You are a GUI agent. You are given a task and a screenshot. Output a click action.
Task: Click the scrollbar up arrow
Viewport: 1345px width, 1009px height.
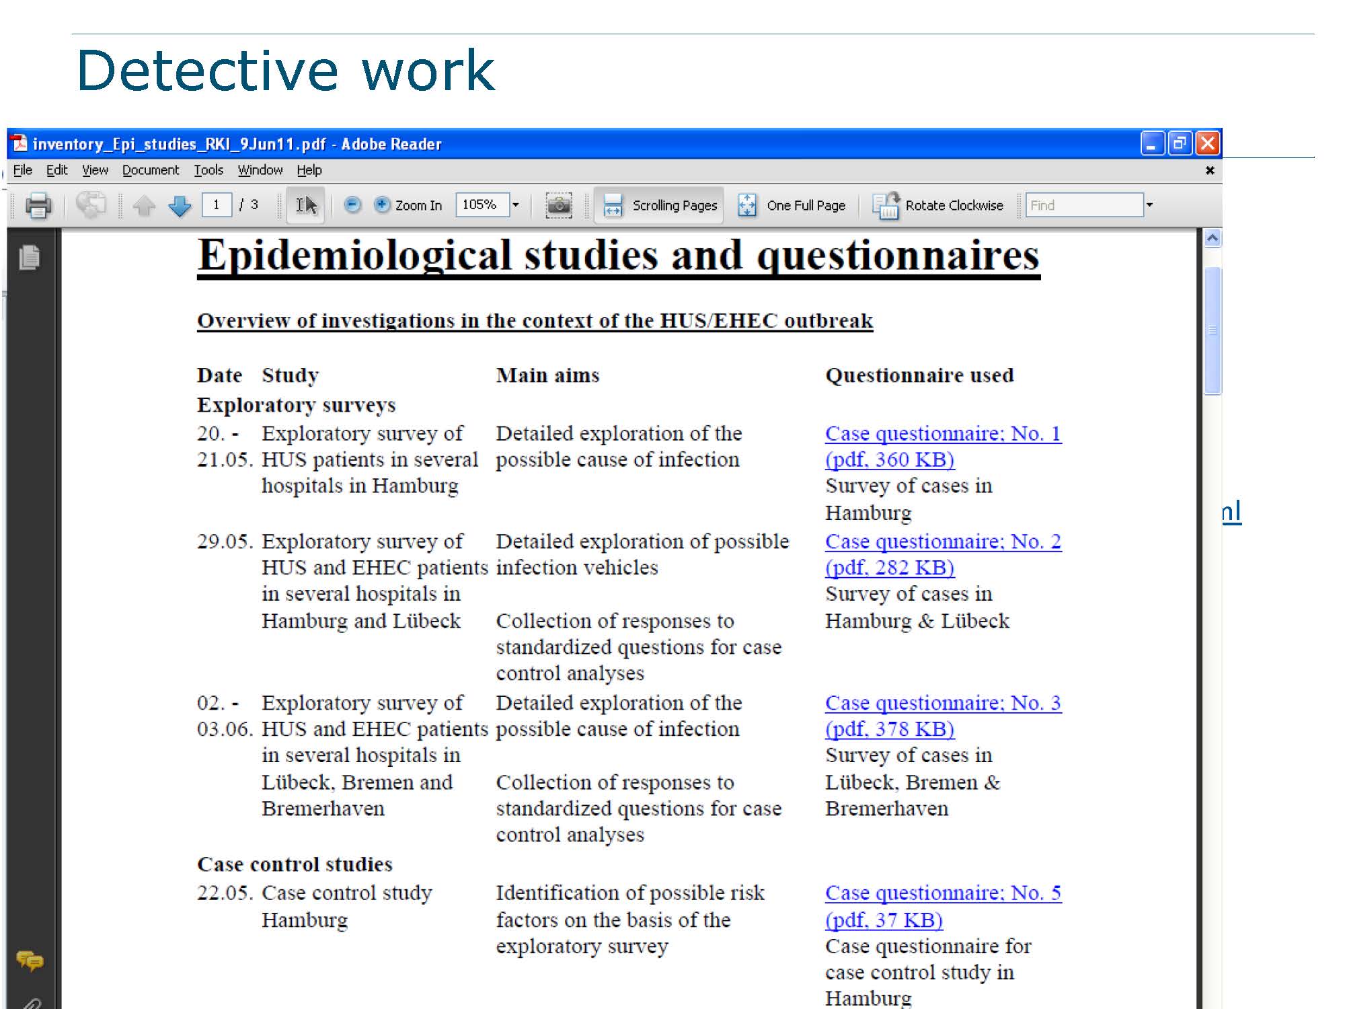(1213, 238)
